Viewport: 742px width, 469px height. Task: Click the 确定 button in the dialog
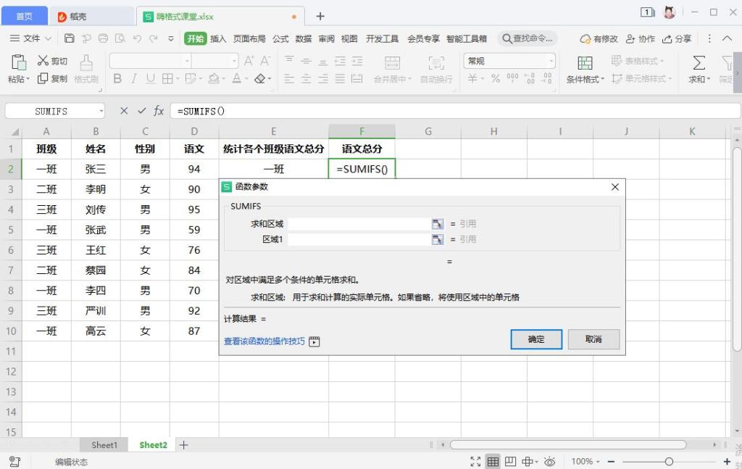(x=535, y=339)
